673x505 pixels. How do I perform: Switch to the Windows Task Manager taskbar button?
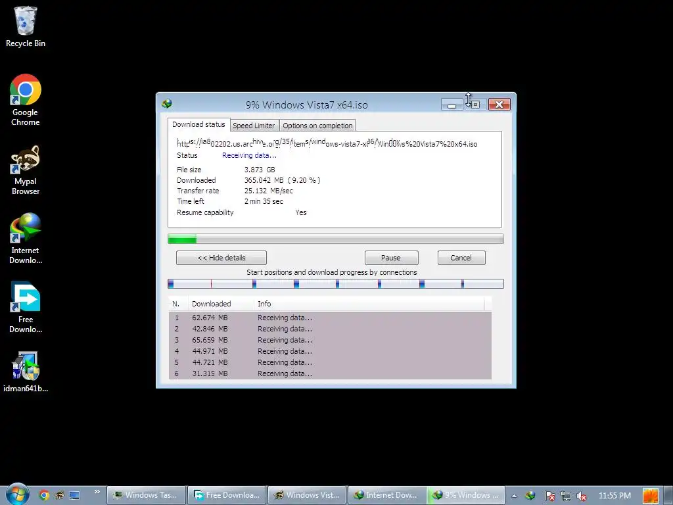click(x=146, y=495)
